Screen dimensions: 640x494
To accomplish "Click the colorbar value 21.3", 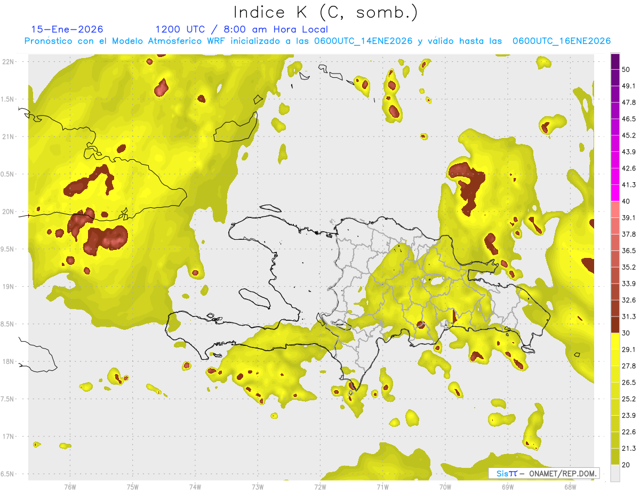I will 629,448.
